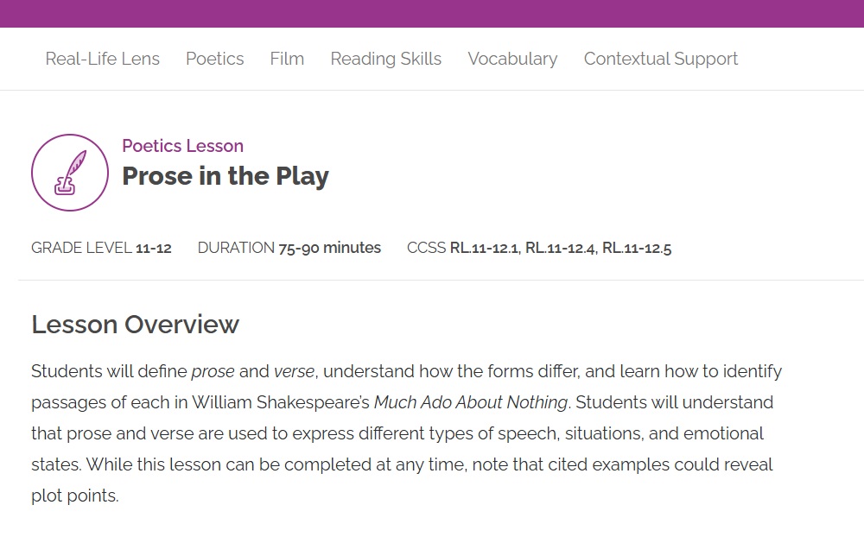
Task: Click the Duration 75-90 minutes label
Action: 289,248
